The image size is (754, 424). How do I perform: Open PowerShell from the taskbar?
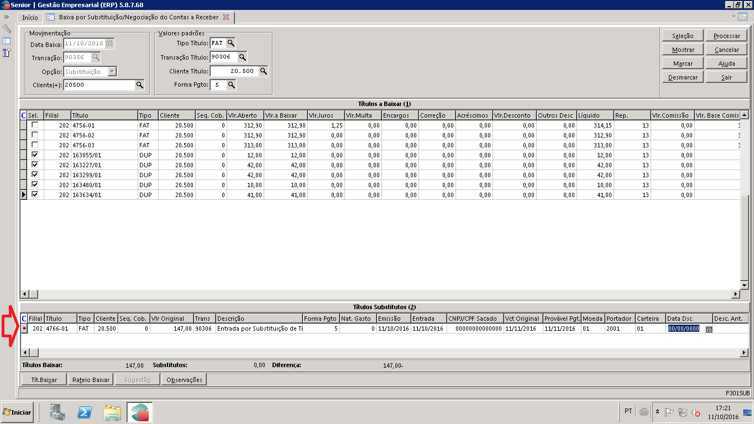pos(84,412)
